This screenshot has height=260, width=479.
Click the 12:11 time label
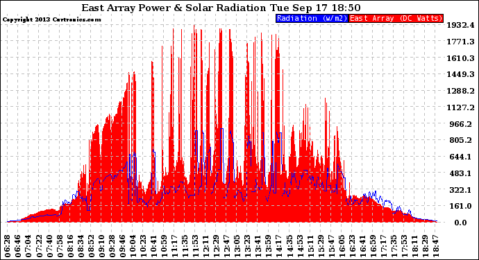click(206, 245)
